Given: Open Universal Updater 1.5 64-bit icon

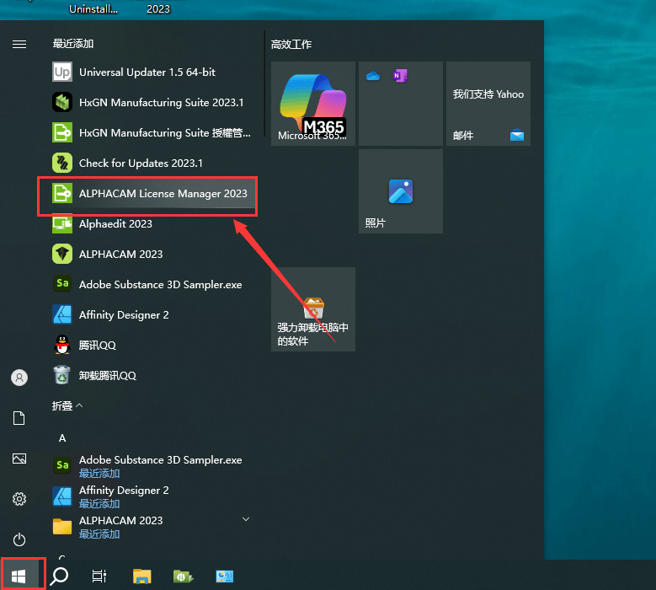Looking at the screenshot, I should [x=62, y=72].
